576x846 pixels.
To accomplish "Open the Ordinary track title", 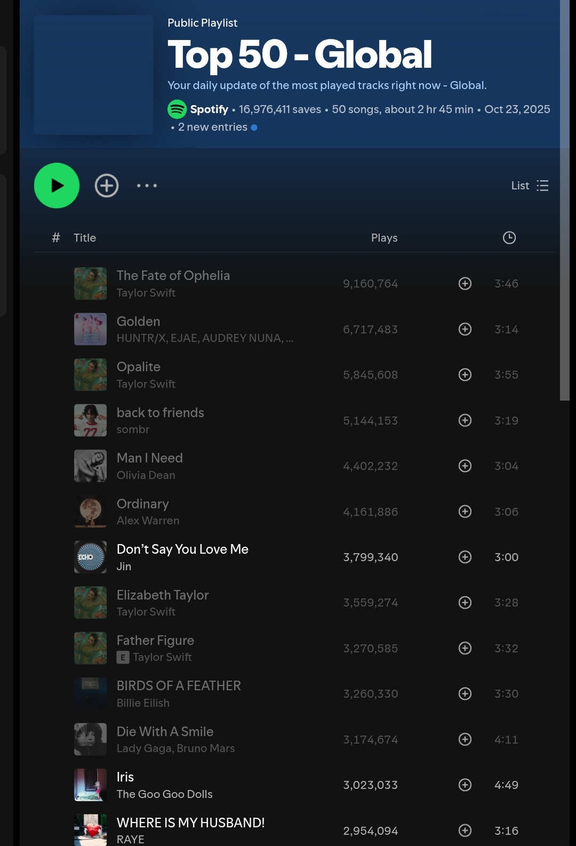I will tap(143, 504).
